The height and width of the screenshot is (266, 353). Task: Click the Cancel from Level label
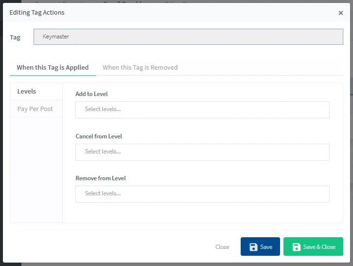(x=99, y=136)
